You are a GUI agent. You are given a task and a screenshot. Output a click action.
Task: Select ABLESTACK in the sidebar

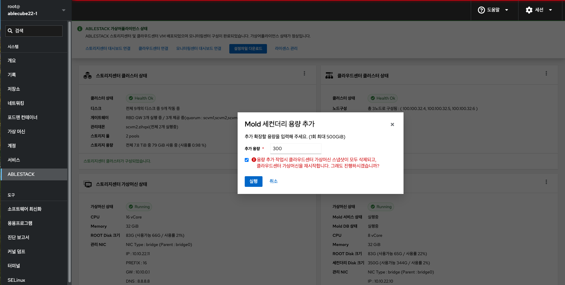tap(34, 174)
